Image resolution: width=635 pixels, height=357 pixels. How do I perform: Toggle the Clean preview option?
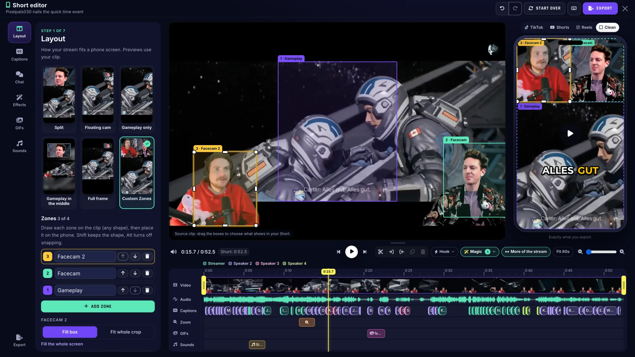[x=607, y=27]
